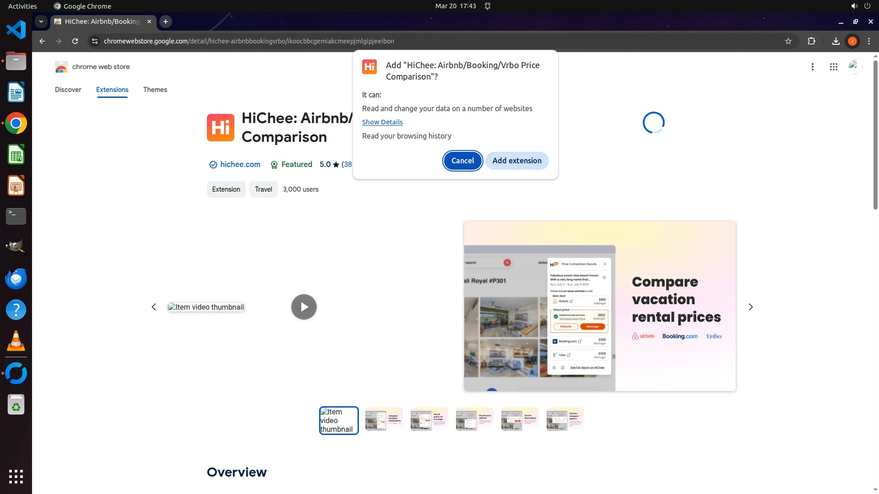Click the page vertical scrollbar

(x=875, y=135)
